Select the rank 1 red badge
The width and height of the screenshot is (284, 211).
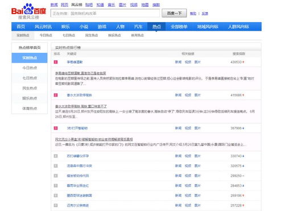pyautogui.click(x=56, y=62)
